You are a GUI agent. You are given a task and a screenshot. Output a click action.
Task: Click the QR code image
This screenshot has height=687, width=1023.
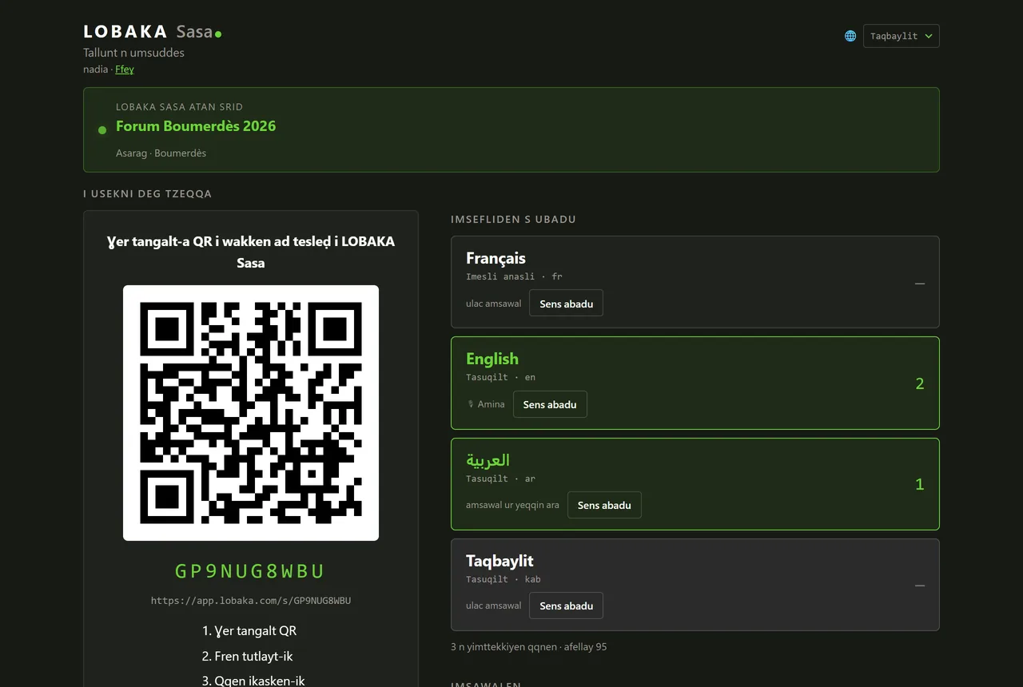[x=251, y=413]
